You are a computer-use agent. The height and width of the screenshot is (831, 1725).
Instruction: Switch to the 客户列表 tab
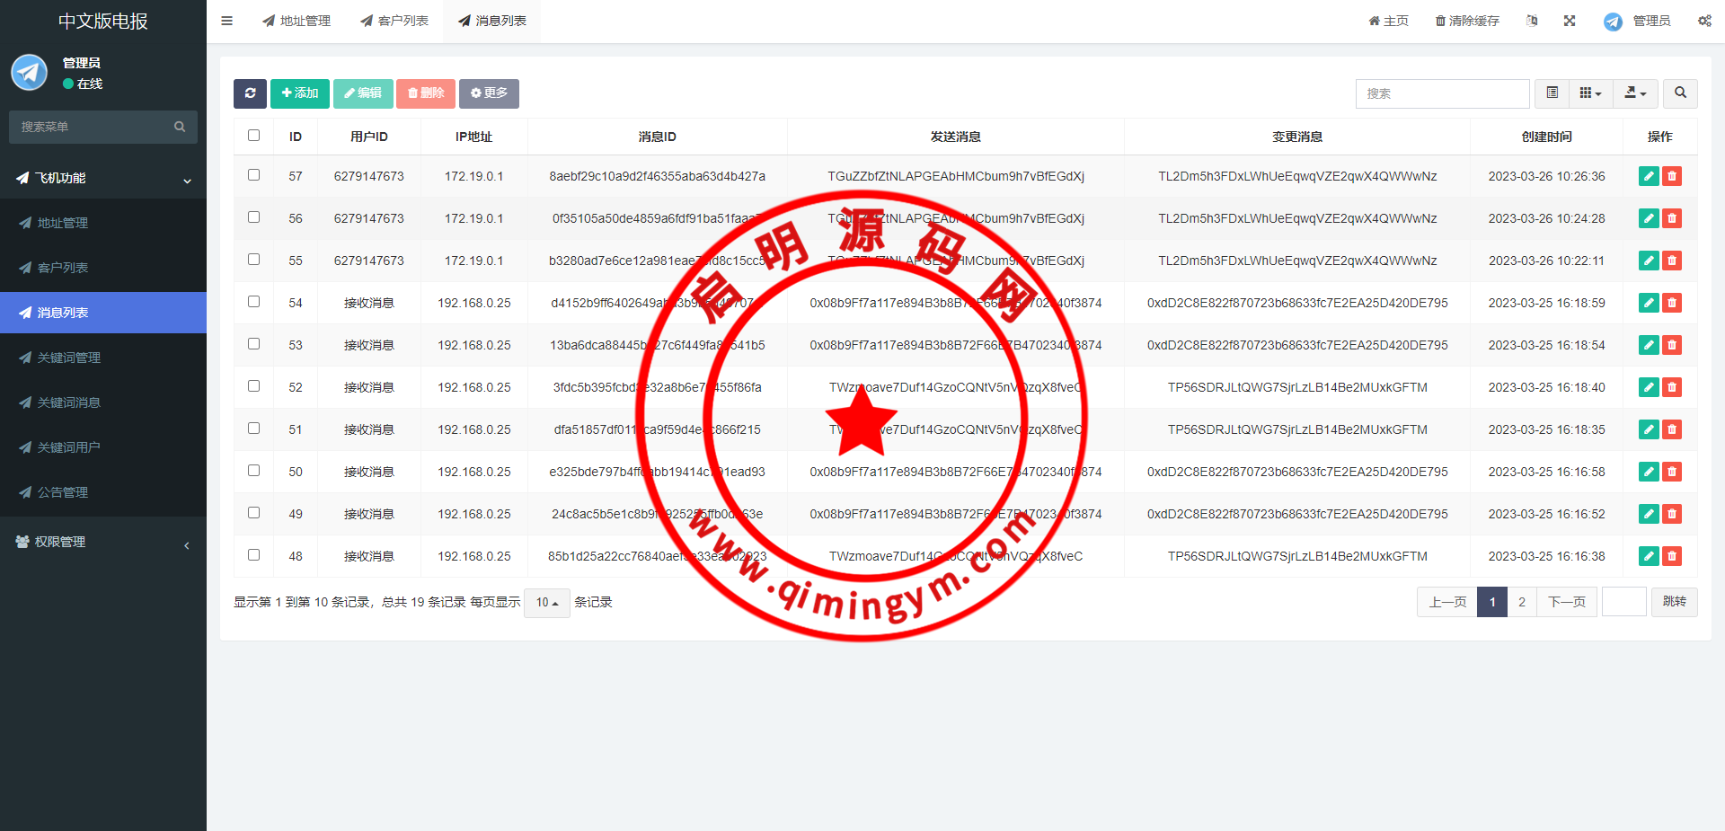pos(394,21)
